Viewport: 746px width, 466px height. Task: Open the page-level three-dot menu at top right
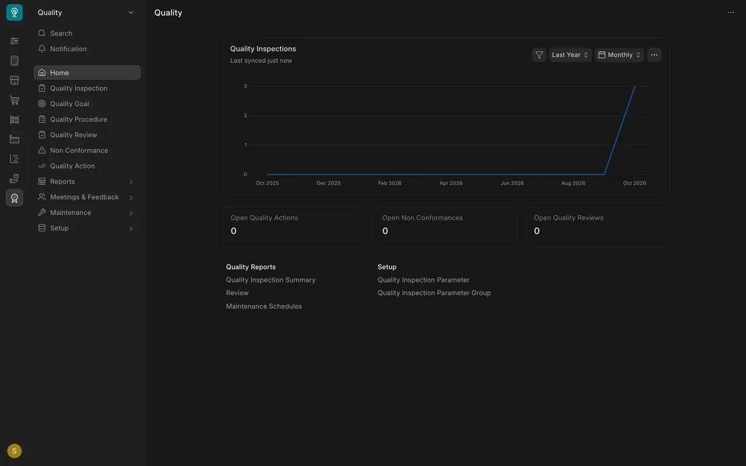pyautogui.click(x=731, y=12)
